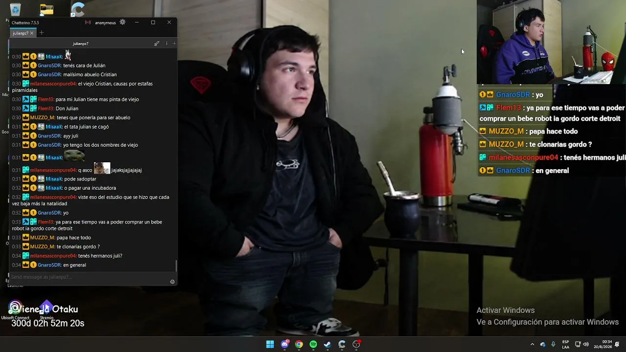Open Chatterino settings gear

click(123, 22)
